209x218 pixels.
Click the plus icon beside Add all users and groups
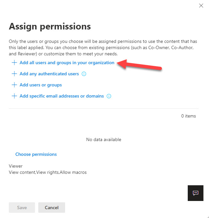click(x=14, y=63)
